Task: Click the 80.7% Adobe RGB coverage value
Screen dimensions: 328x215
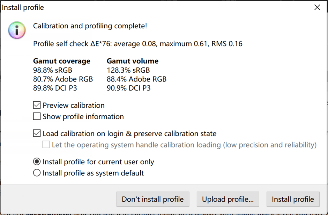Action: pyautogui.click(x=63, y=79)
